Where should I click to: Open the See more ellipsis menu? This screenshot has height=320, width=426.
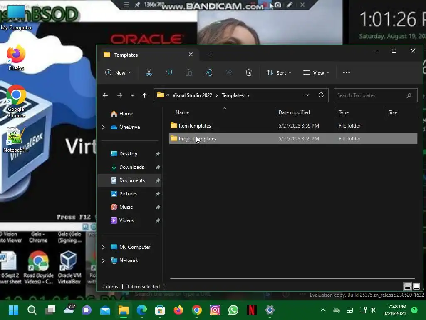(347, 72)
